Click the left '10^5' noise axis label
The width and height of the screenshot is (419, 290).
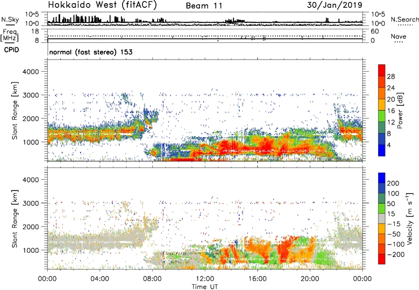tap(32, 15)
